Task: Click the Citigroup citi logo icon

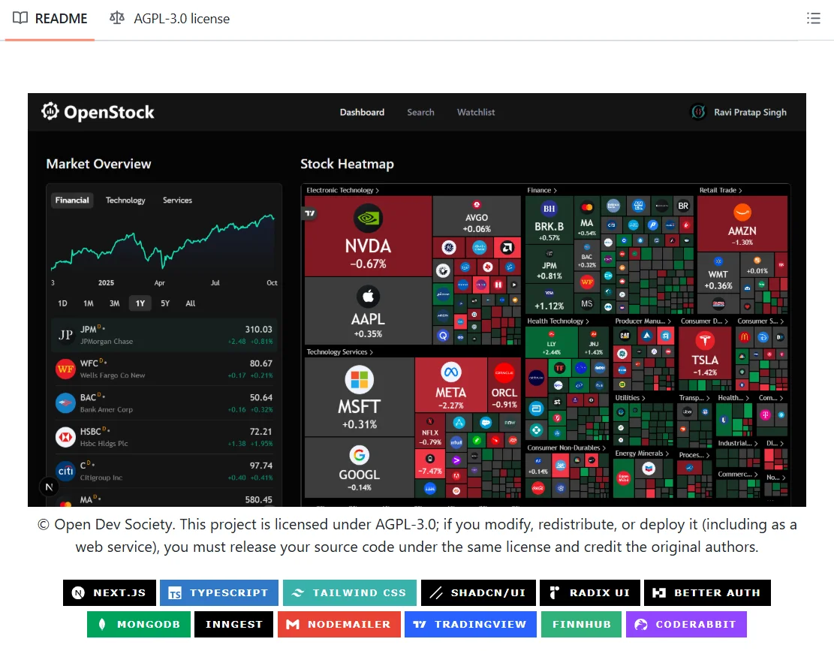Action: point(65,471)
